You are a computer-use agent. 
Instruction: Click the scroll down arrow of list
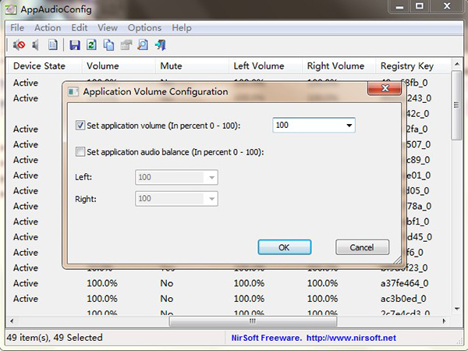(456, 309)
